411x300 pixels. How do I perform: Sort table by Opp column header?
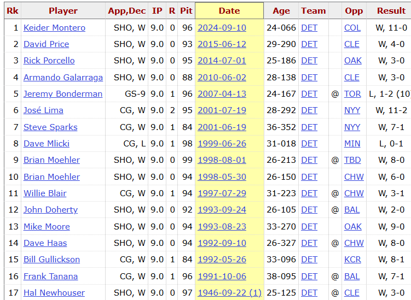click(354, 11)
